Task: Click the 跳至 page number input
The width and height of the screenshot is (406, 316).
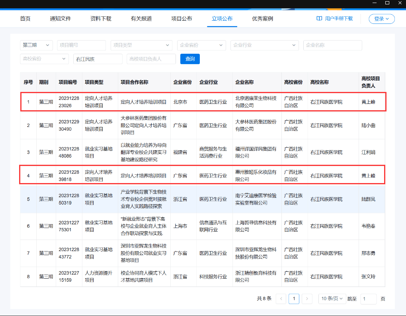Action: [368, 298]
